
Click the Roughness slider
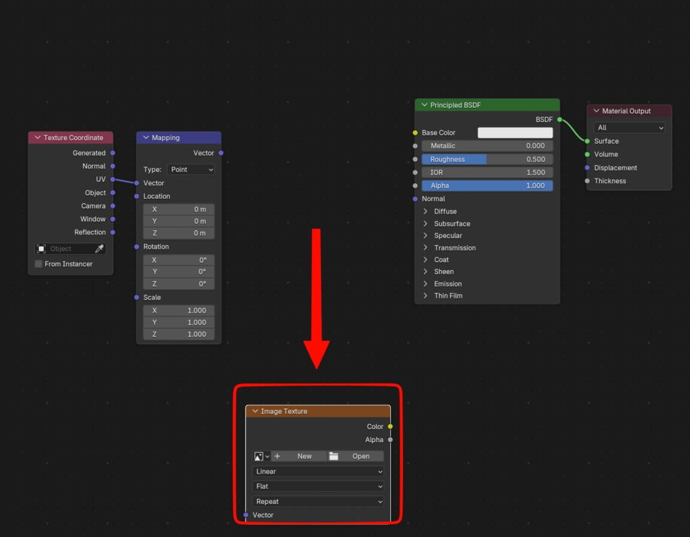coord(487,160)
